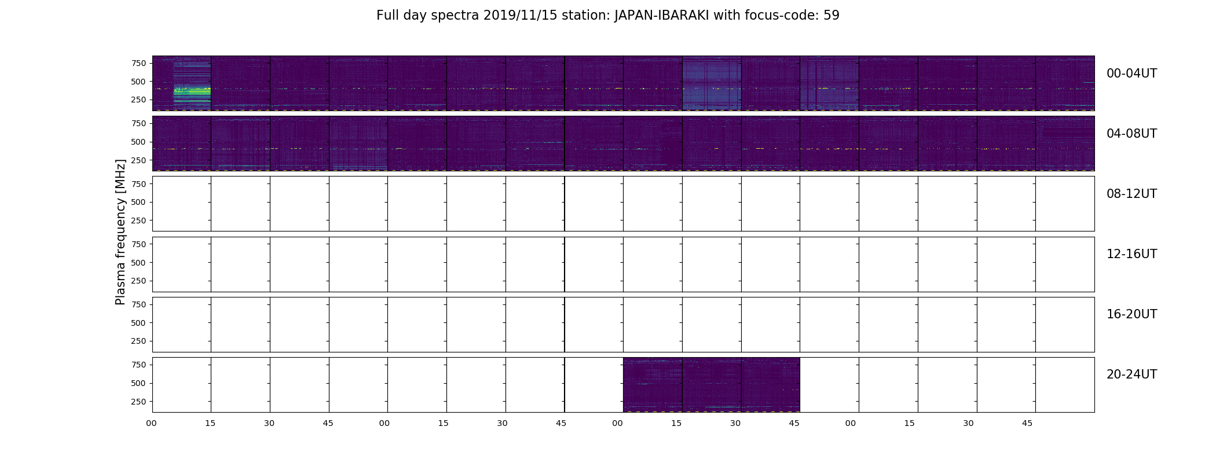Click the 250 tick label of the 00-04UT row

(138, 100)
